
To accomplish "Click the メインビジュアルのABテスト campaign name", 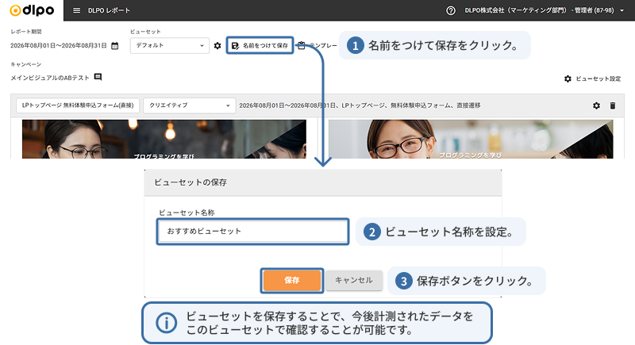I will 50,78.
